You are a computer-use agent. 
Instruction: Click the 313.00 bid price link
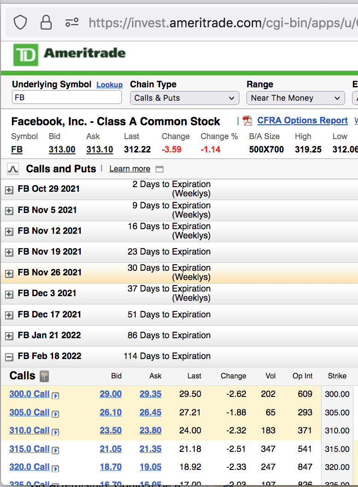click(62, 150)
